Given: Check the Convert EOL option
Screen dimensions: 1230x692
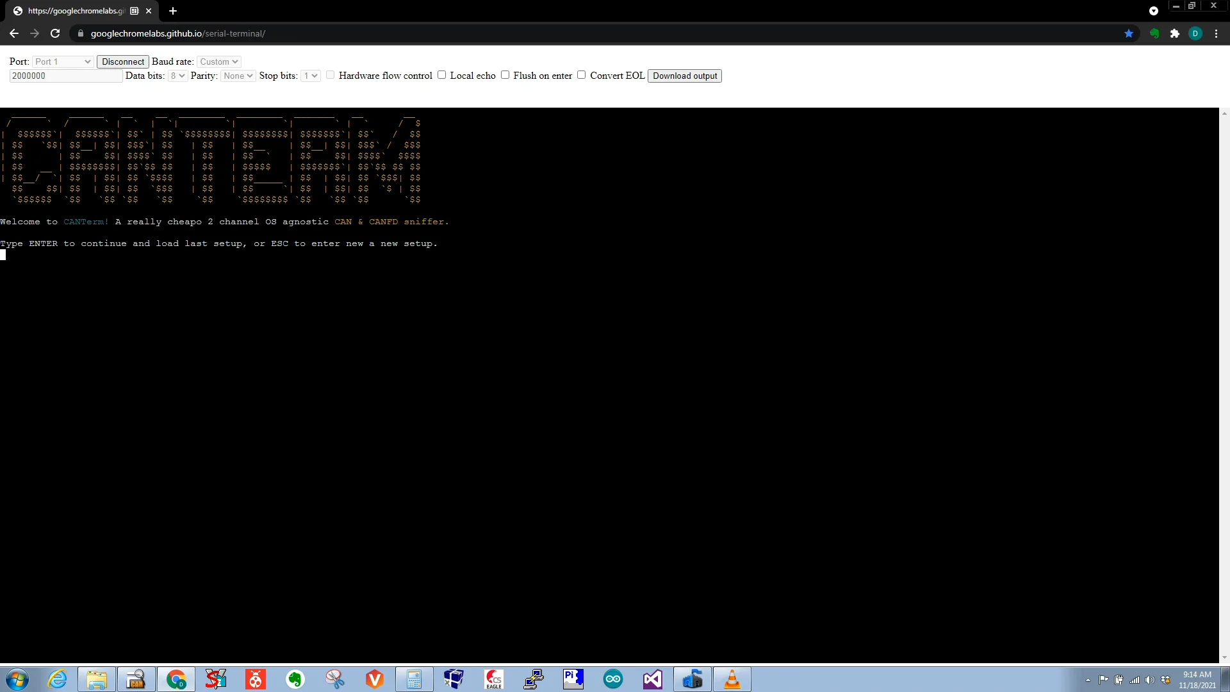Looking at the screenshot, I should click(582, 75).
